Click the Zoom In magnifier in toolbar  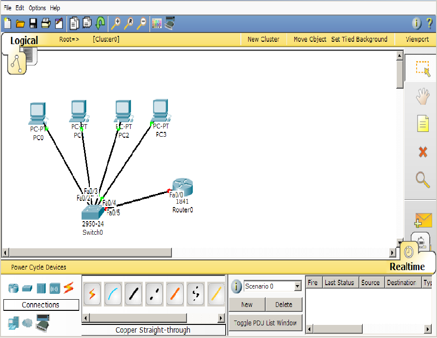(116, 23)
